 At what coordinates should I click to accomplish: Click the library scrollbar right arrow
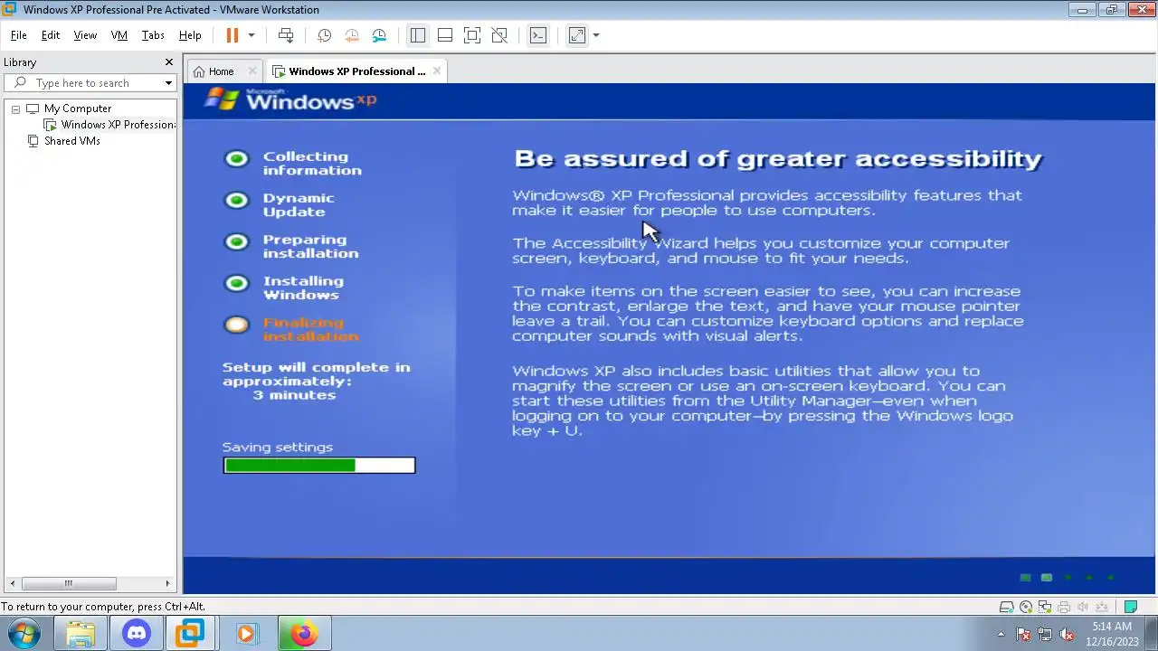167,583
